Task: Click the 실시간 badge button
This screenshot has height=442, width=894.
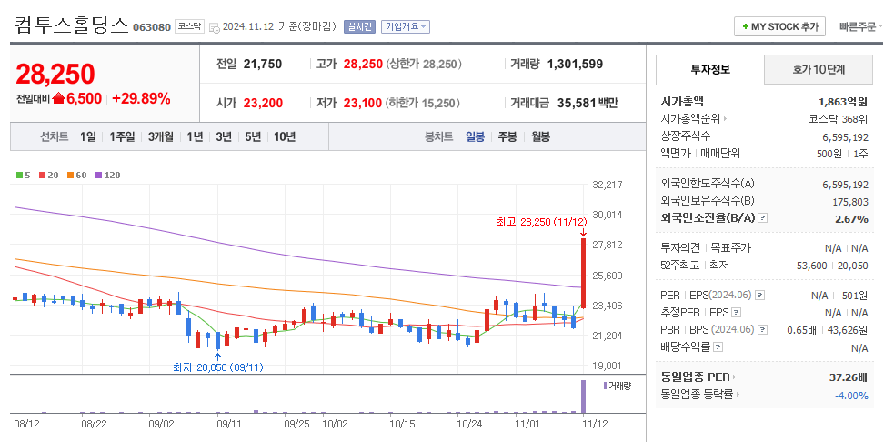Action: click(x=359, y=26)
